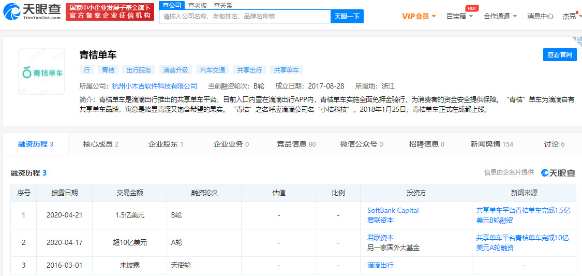
Task: Expand the 百宝箱 dropdown menu
Action: 459,17
